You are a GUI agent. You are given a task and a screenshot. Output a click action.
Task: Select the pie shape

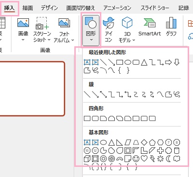coord(103,150)
